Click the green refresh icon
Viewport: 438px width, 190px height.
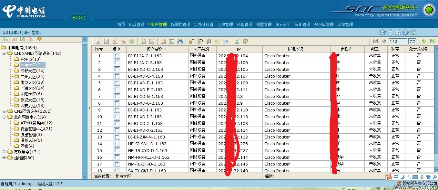tap(237, 41)
